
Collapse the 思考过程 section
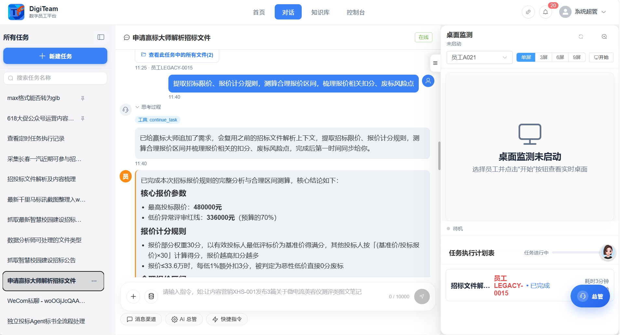[x=148, y=107]
